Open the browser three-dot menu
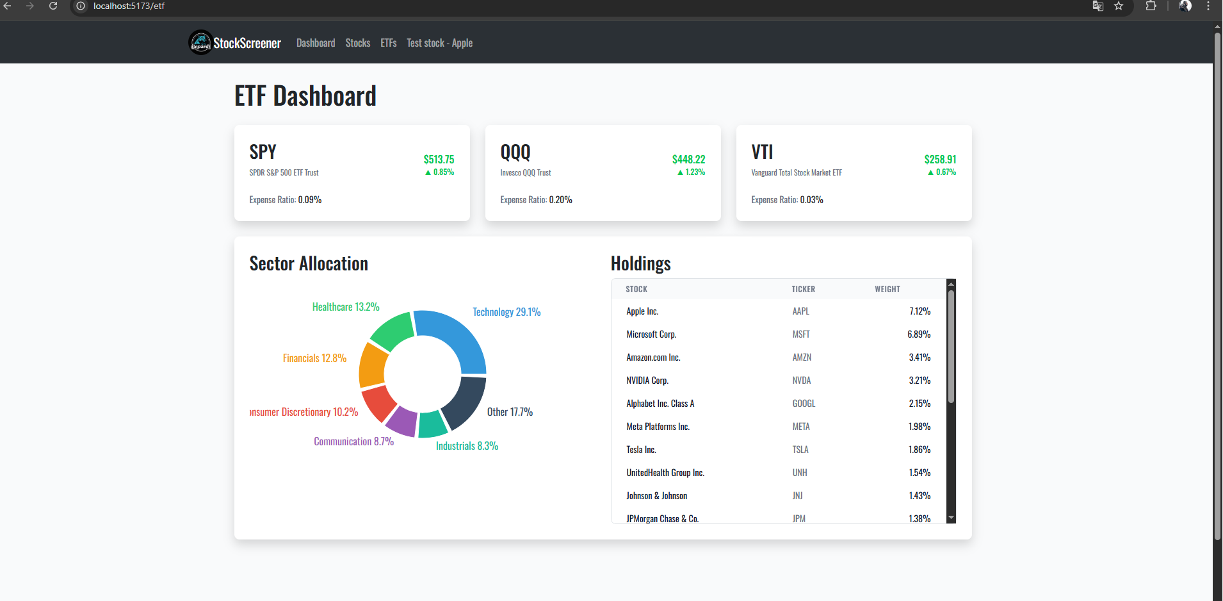 1208,6
